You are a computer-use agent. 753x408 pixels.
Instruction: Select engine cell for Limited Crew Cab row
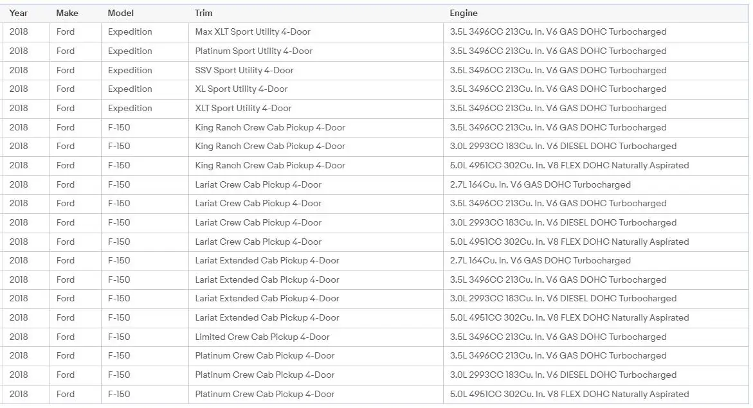[558, 337]
